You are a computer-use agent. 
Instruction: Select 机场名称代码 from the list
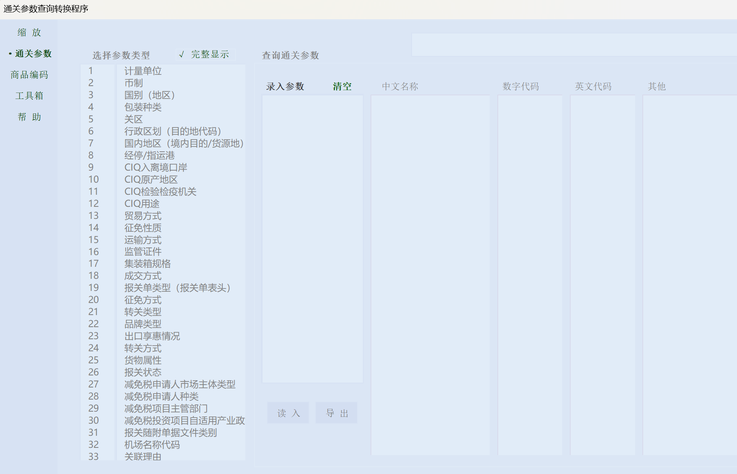[152, 445]
